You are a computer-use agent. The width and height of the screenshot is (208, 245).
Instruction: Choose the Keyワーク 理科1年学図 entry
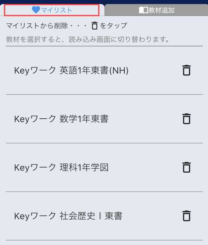104,167
